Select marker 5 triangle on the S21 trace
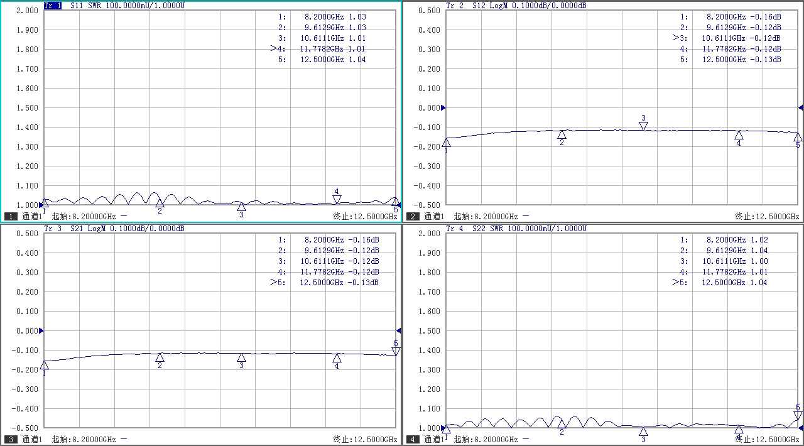 [x=396, y=351]
